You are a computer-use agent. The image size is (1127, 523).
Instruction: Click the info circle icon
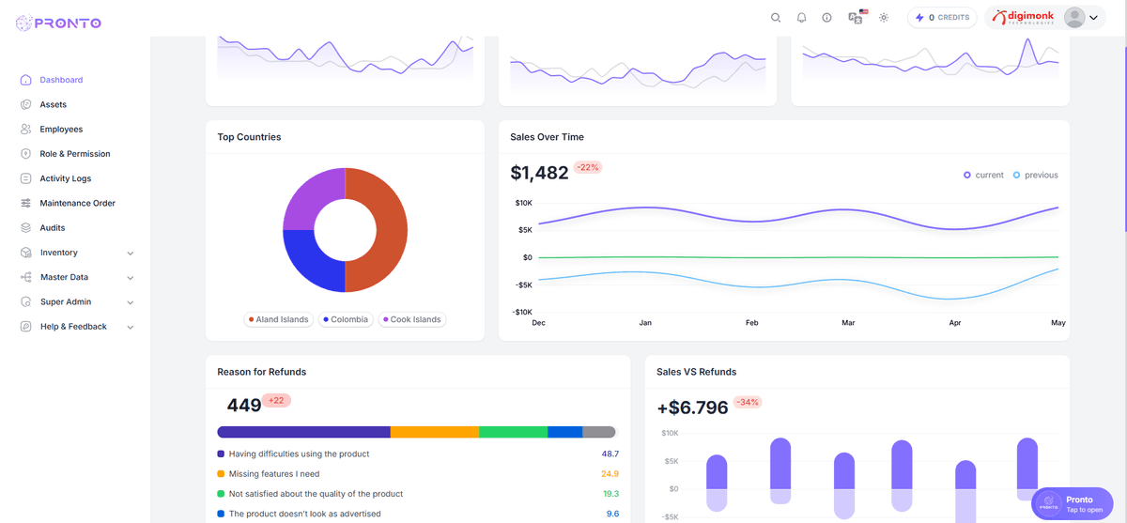click(826, 18)
